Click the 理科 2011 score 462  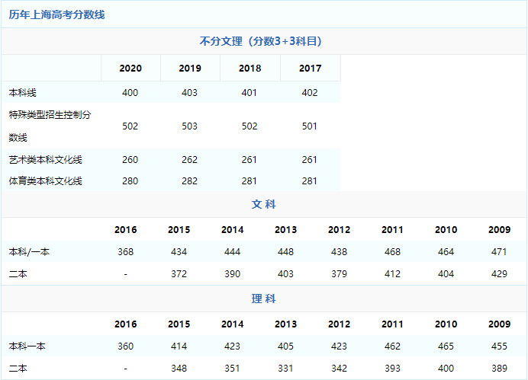click(393, 346)
